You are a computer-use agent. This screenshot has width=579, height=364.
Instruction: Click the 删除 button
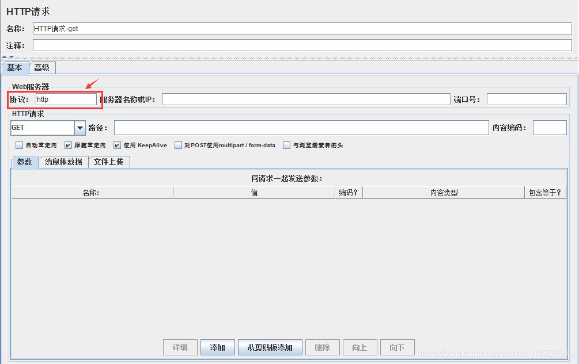[323, 347]
